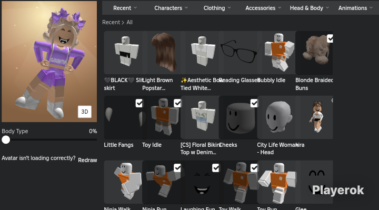Open the Animations tab

pos(353,8)
